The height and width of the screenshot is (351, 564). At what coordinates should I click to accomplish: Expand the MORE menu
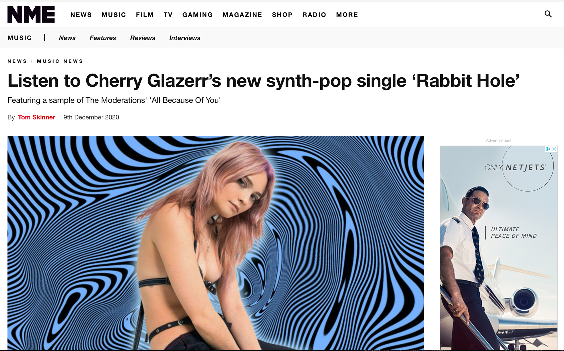347,15
